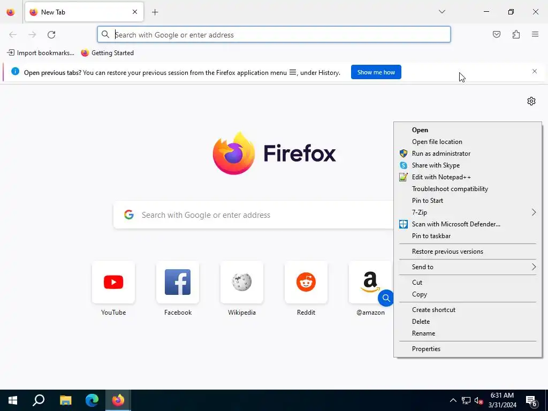Choose Rename from context menu
This screenshot has width=548, height=411.
468,333
